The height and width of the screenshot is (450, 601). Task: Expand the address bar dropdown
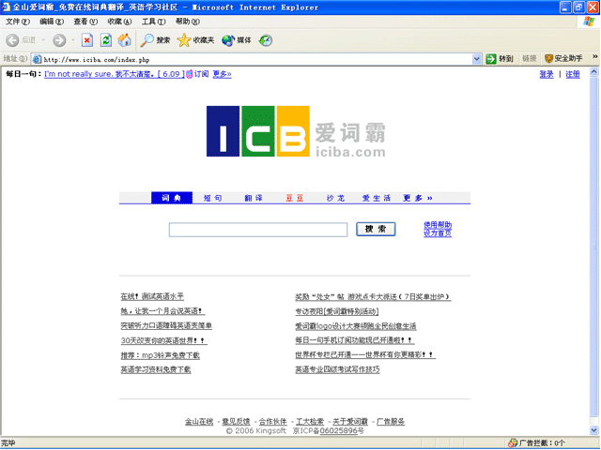pyautogui.click(x=476, y=59)
